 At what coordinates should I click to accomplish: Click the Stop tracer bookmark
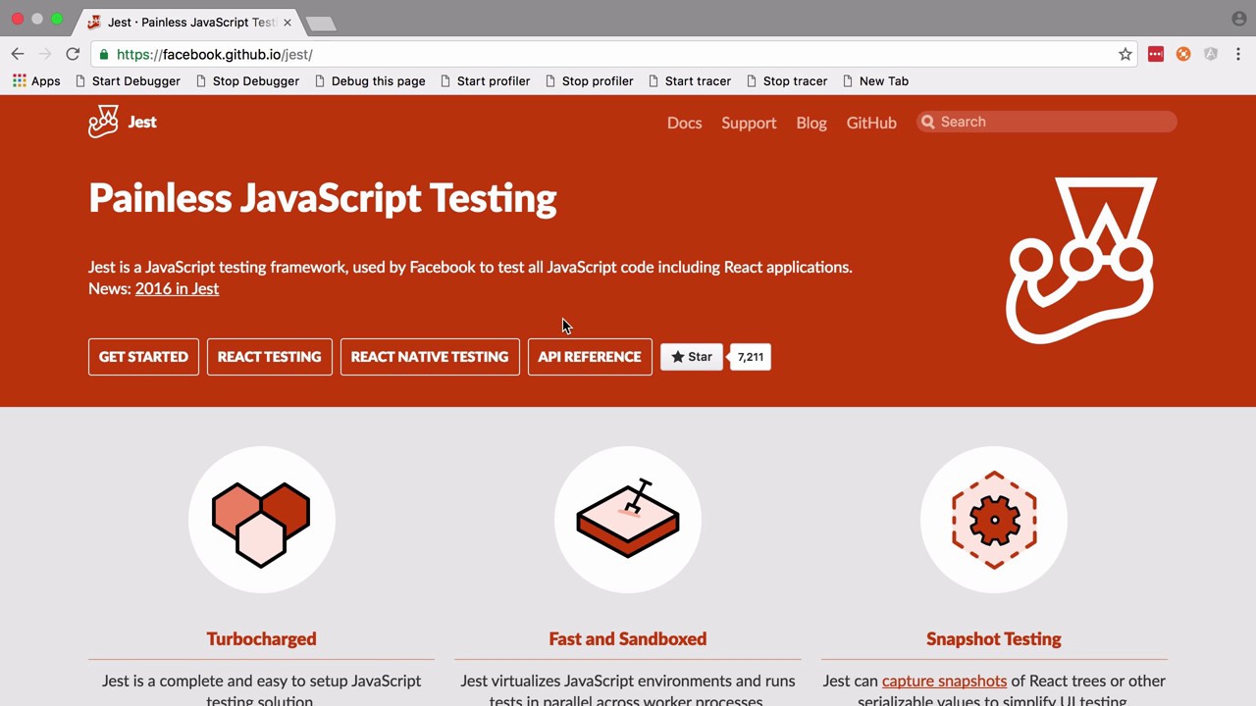click(x=786, y=81)
